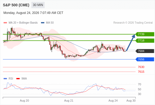
Task: Click the 7718 resistance price tag
Action: click(145, 41)
